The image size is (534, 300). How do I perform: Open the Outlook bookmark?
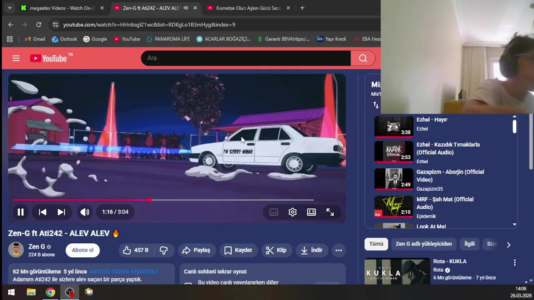[64, 39]
